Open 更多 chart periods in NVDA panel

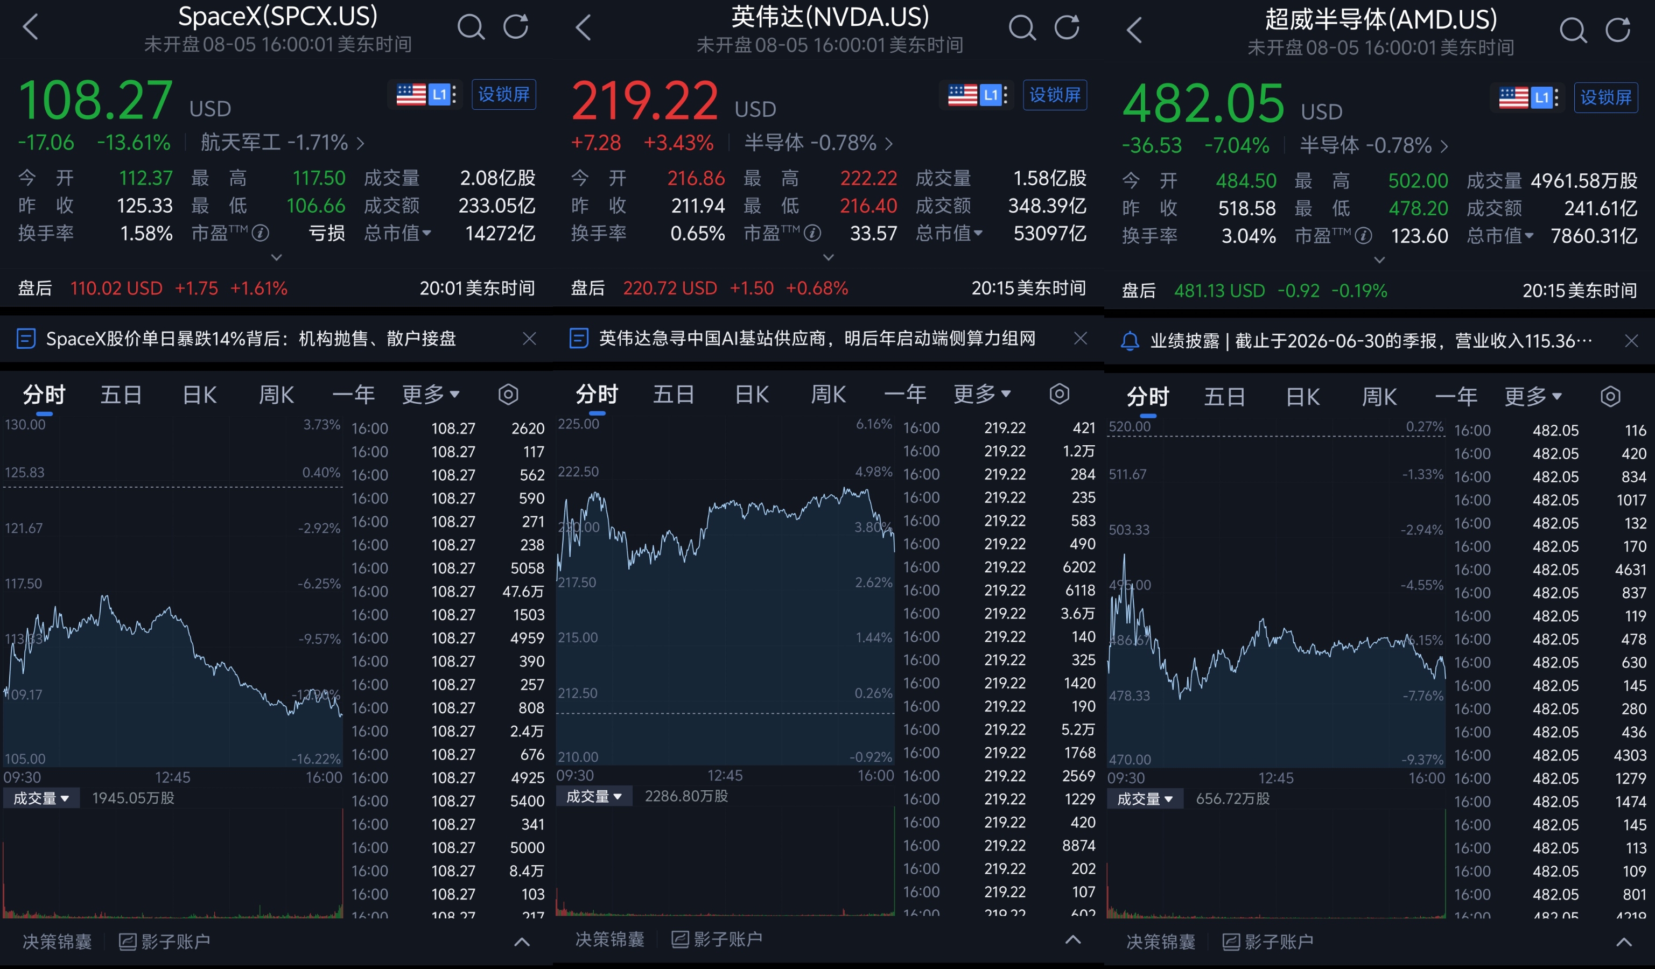983,394
